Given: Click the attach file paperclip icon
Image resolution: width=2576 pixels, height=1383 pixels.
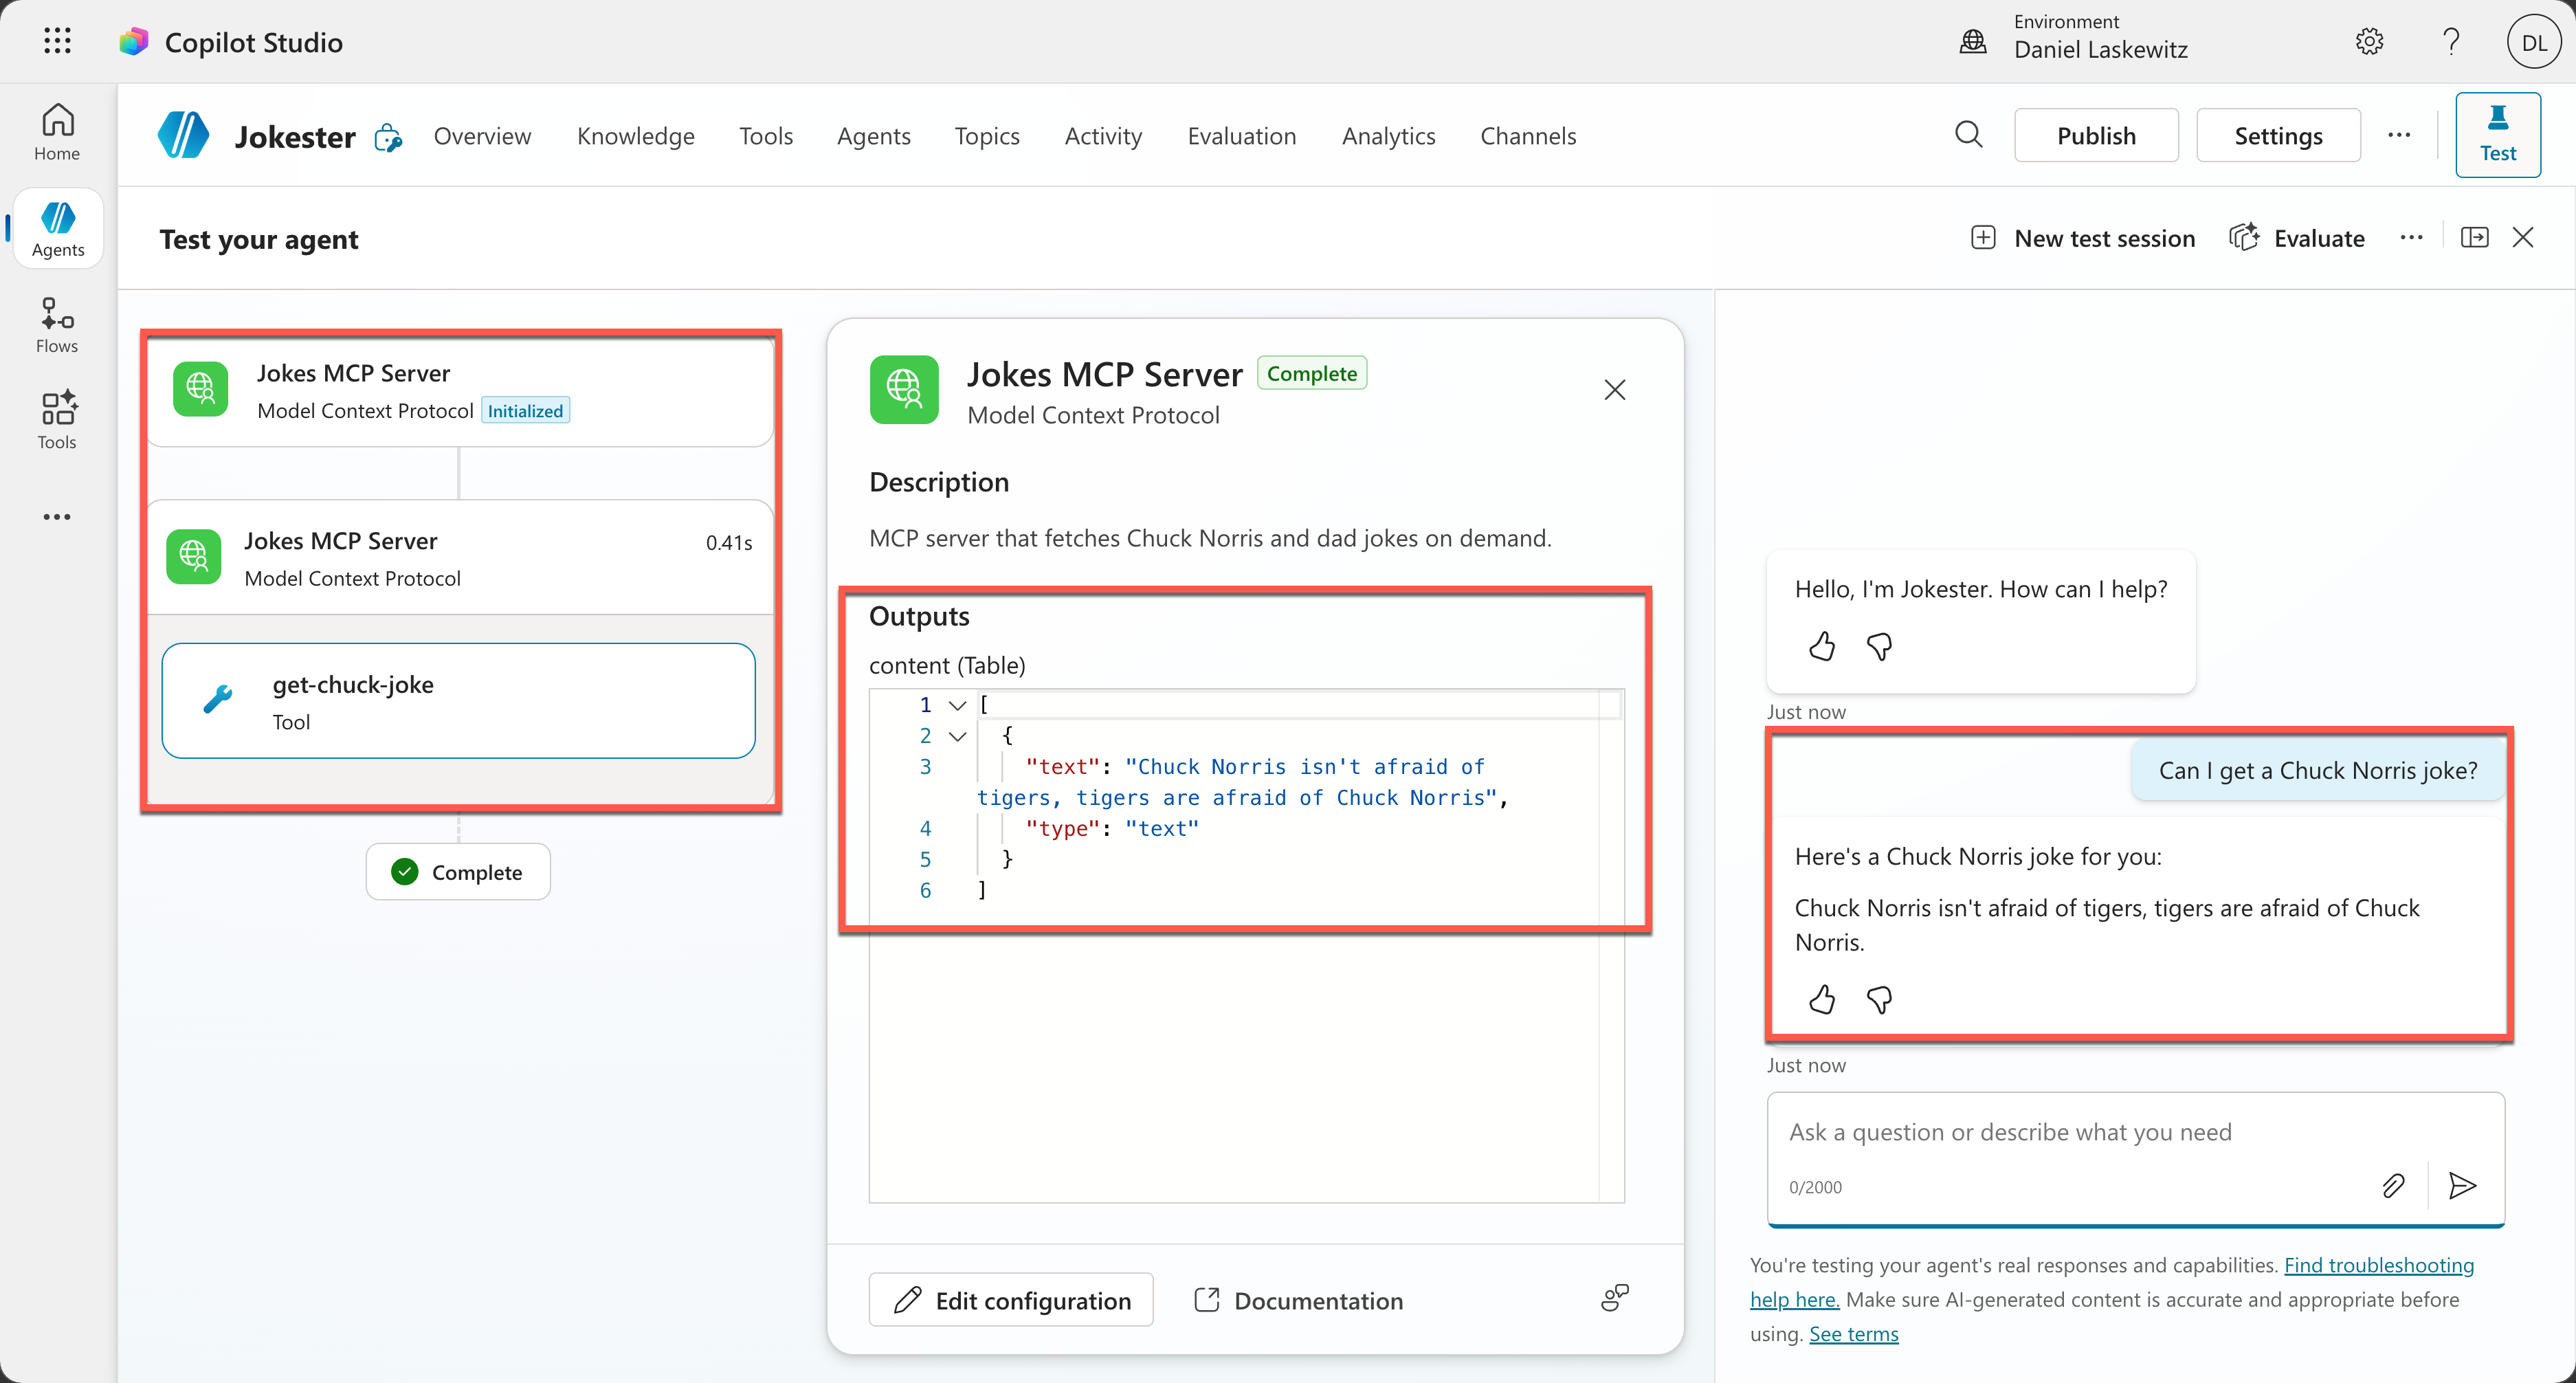Looking at the screenshot, I should pos(2393,1186).
